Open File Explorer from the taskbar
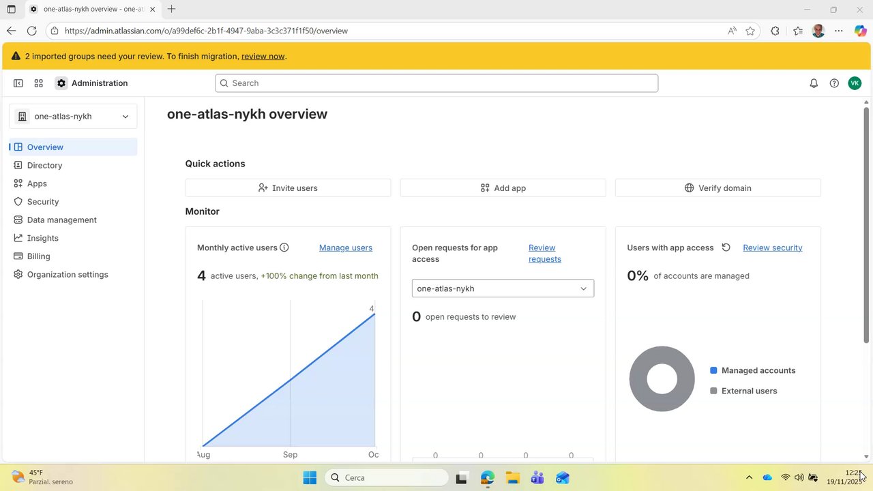The image size is (873, 491). coord(512,477)
